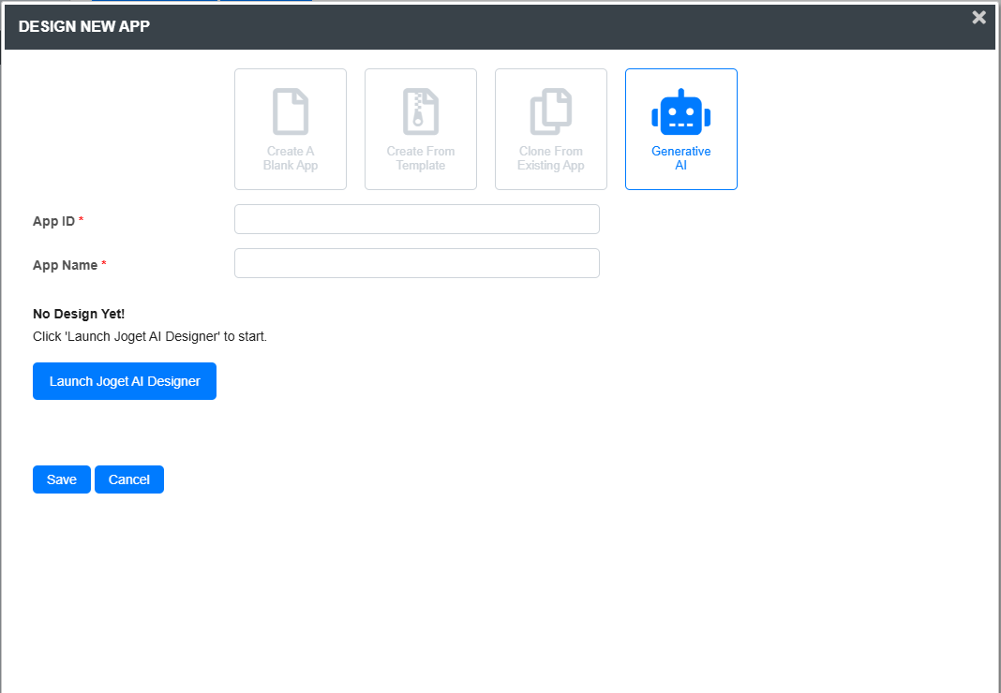Viewport: 1001px width, 693px height.
Task: Cancel the new app dialog
Action: (x=129, y=479)
